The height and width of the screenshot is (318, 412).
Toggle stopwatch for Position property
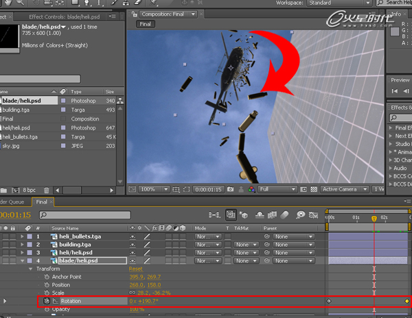47,285
